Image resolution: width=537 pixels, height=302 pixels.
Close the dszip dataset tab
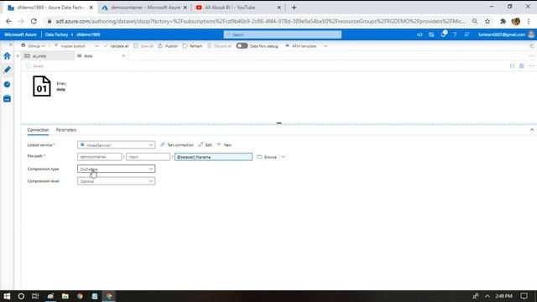(123, 56)
